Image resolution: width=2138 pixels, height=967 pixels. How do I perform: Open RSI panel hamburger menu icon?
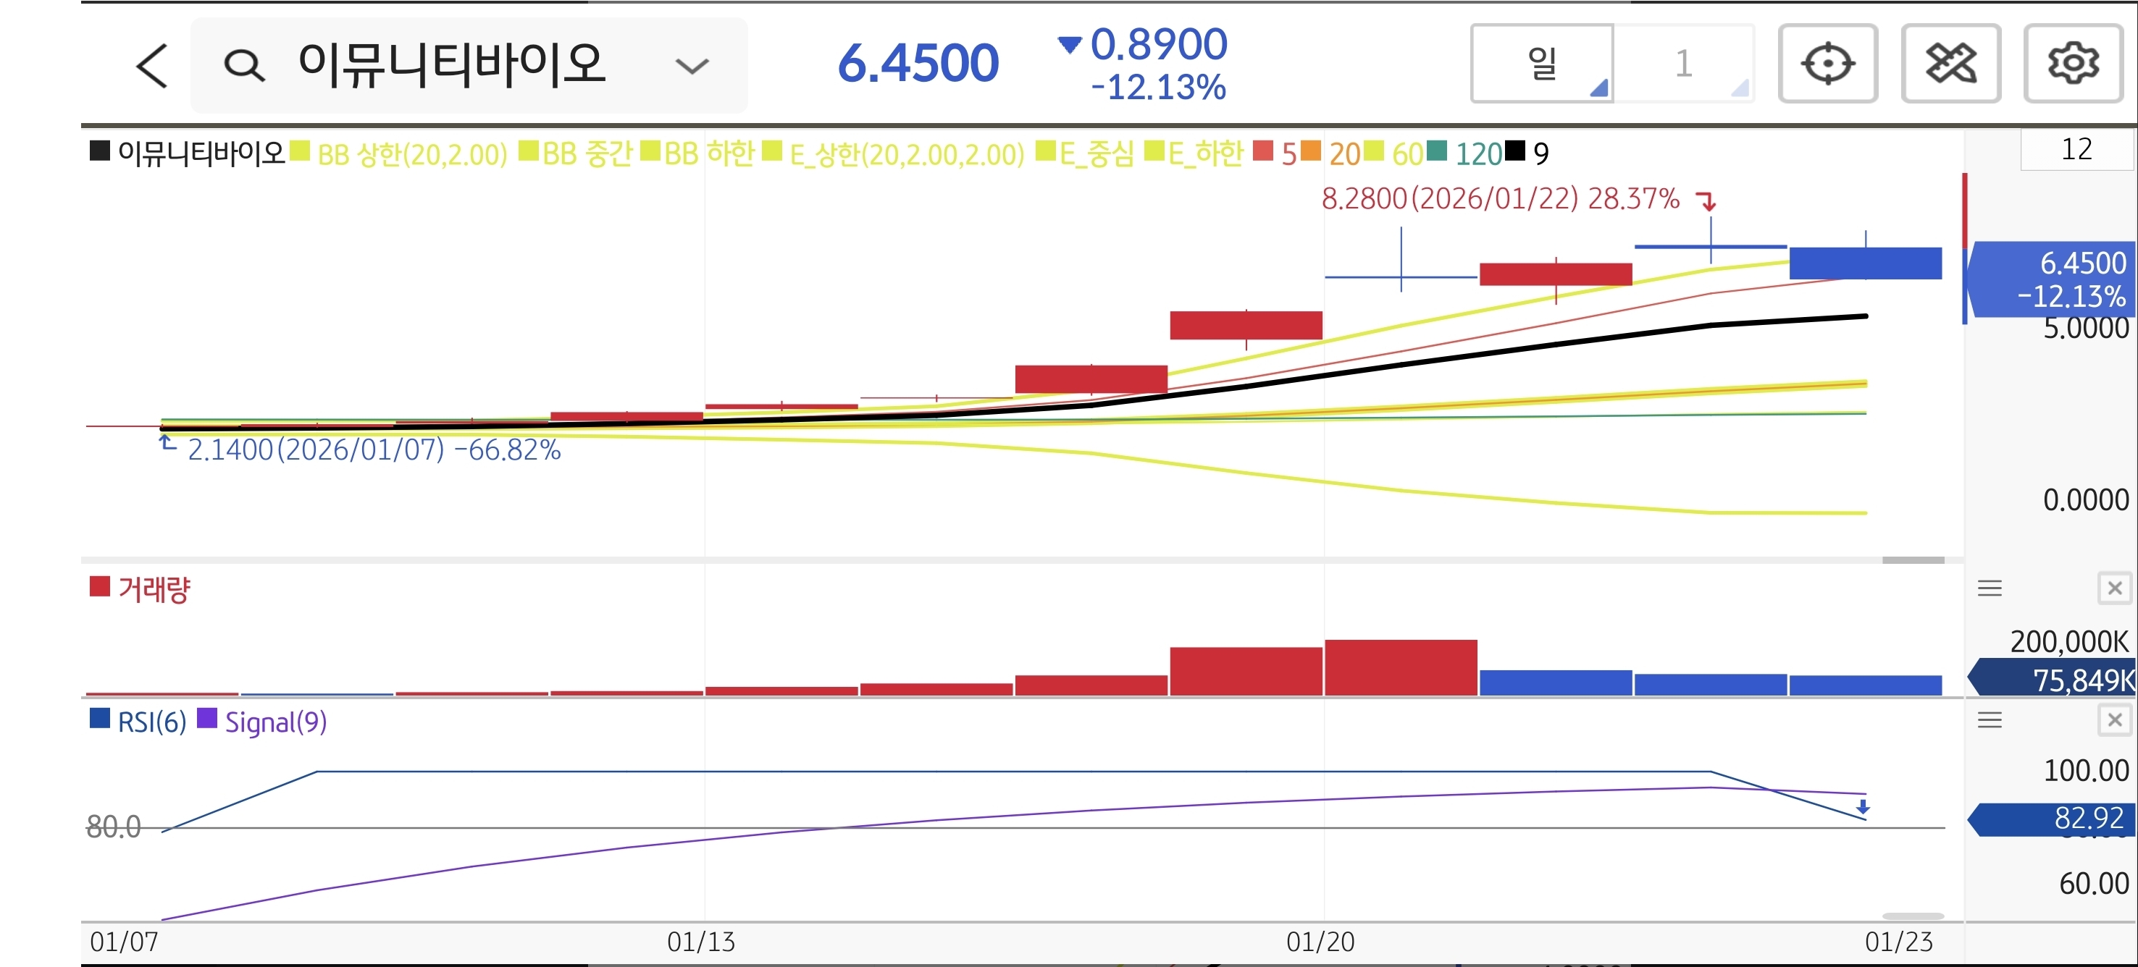1989,719
